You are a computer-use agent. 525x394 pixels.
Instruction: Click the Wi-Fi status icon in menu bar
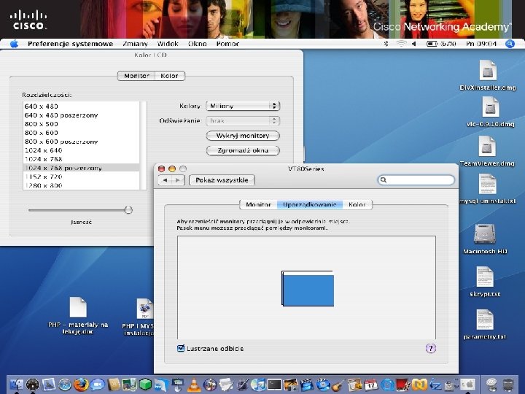click(x=400, y=44)
